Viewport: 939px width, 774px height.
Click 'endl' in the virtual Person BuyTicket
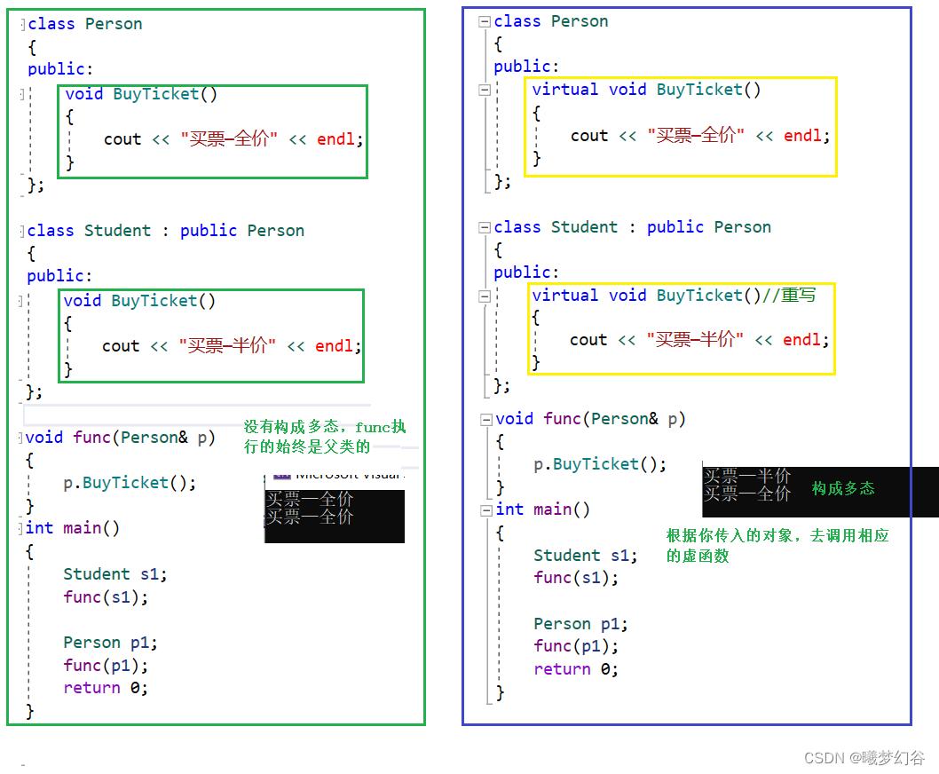click(x=802, y=136)
